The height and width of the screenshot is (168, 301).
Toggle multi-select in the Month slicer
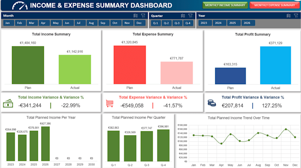point(135,16)
